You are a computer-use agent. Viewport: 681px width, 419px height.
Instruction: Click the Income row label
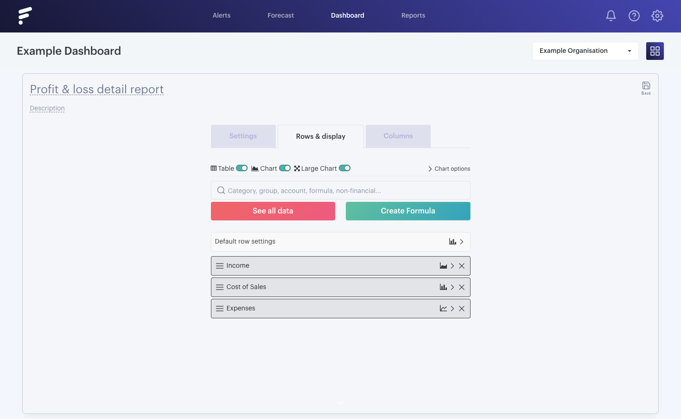pyautogui.click(x=238, y=265)
